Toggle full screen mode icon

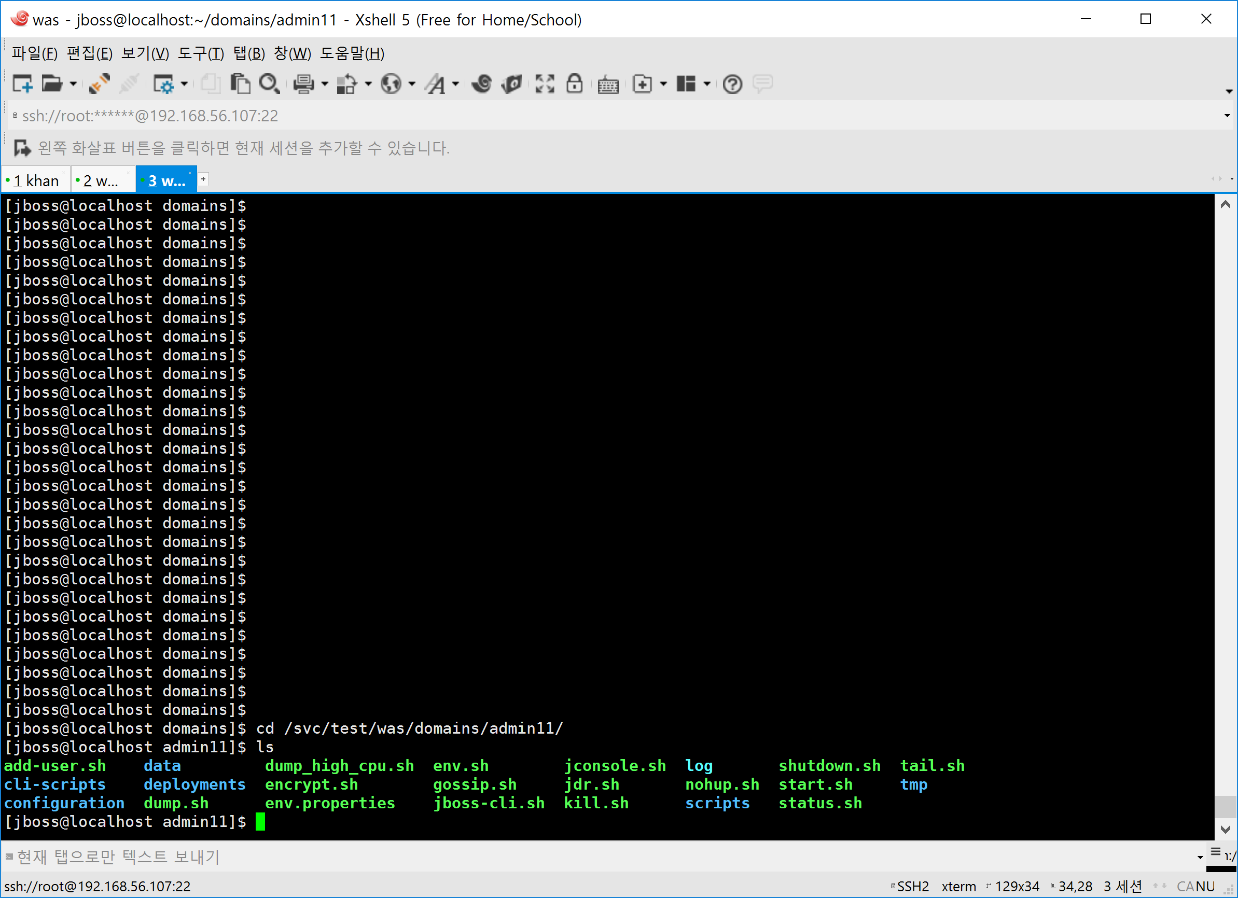(544, 83)
